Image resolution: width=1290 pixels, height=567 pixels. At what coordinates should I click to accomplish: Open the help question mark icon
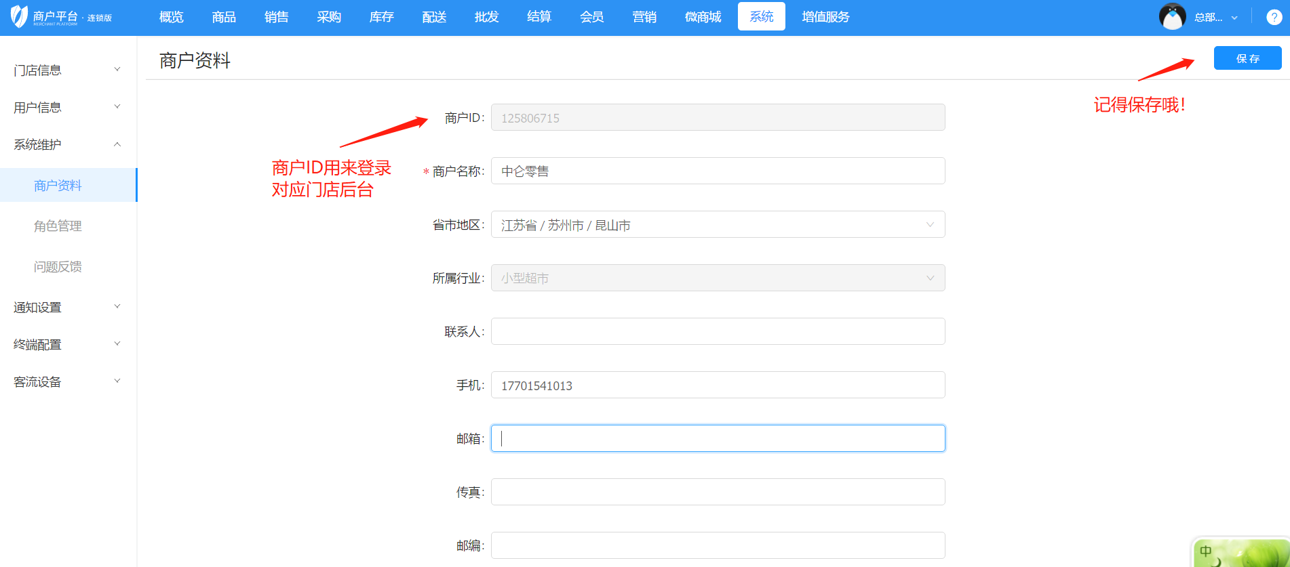[1274, 18]
